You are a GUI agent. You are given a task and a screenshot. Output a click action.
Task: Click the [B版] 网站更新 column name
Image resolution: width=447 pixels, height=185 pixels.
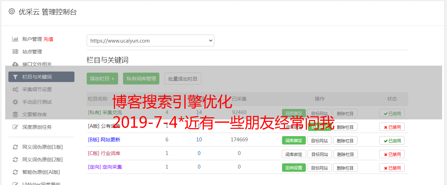[x=104, y=140]
